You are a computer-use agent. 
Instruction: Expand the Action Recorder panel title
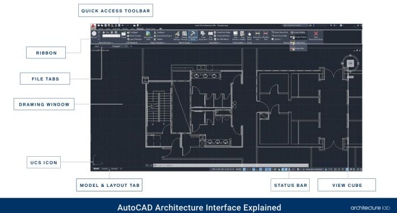[x=105, y=43]
